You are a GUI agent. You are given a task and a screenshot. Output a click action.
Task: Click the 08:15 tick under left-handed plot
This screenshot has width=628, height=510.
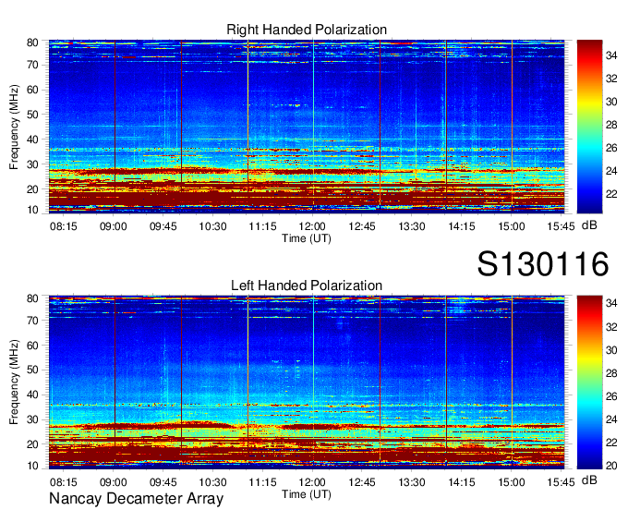coord(64,482)
